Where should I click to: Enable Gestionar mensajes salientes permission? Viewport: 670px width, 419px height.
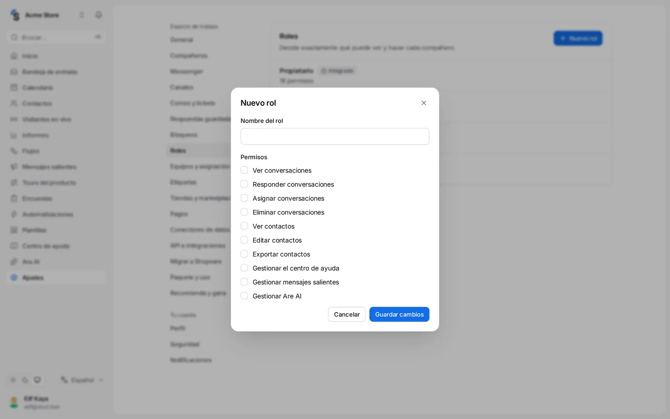pyautogui.click(x=244, y=282)
